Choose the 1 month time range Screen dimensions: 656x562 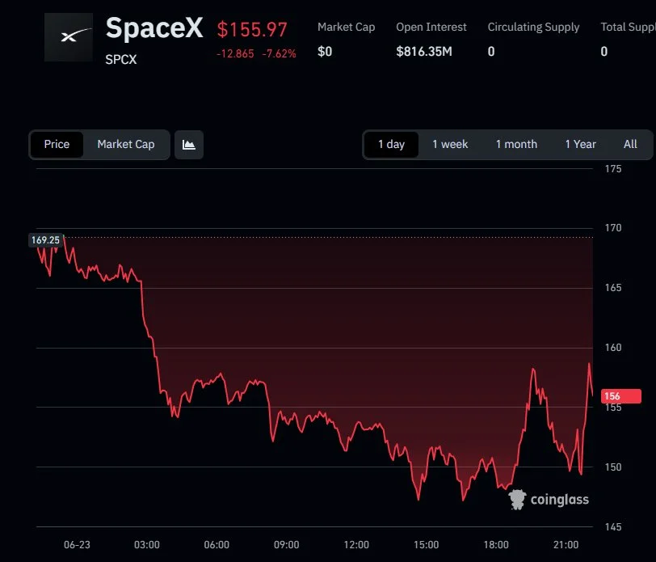(x=516, y=145)
